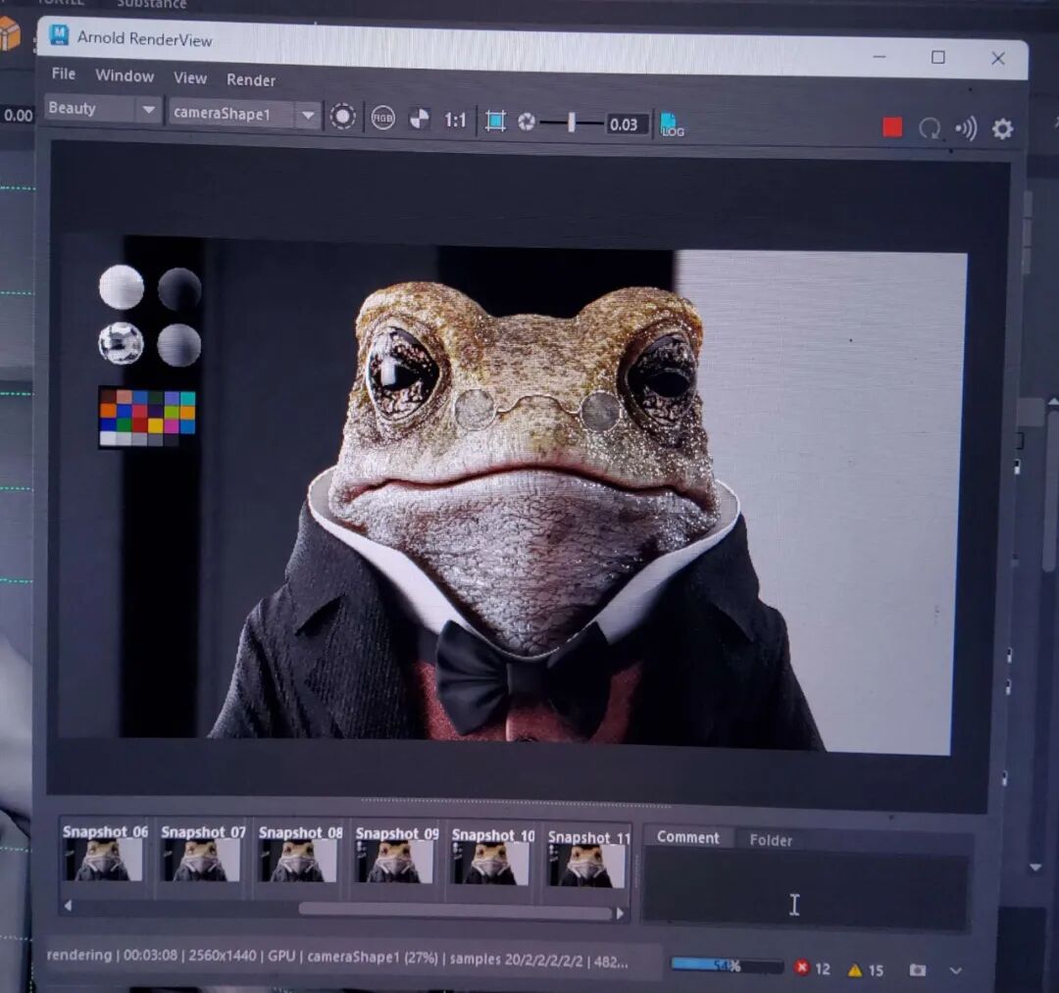
Task: Stop the render with red square
Action: click(892, 126)
